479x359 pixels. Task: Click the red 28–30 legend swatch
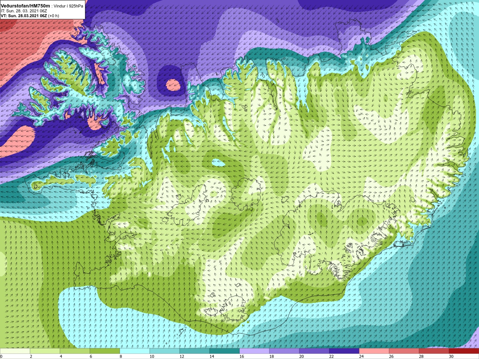pos(434,351)
